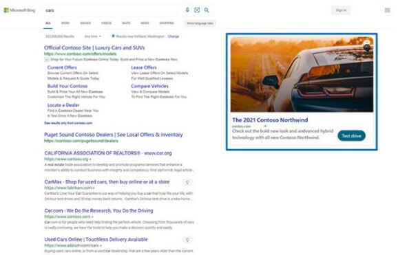
Task: Switch to the Videos tab
Action: click(106, 23)
